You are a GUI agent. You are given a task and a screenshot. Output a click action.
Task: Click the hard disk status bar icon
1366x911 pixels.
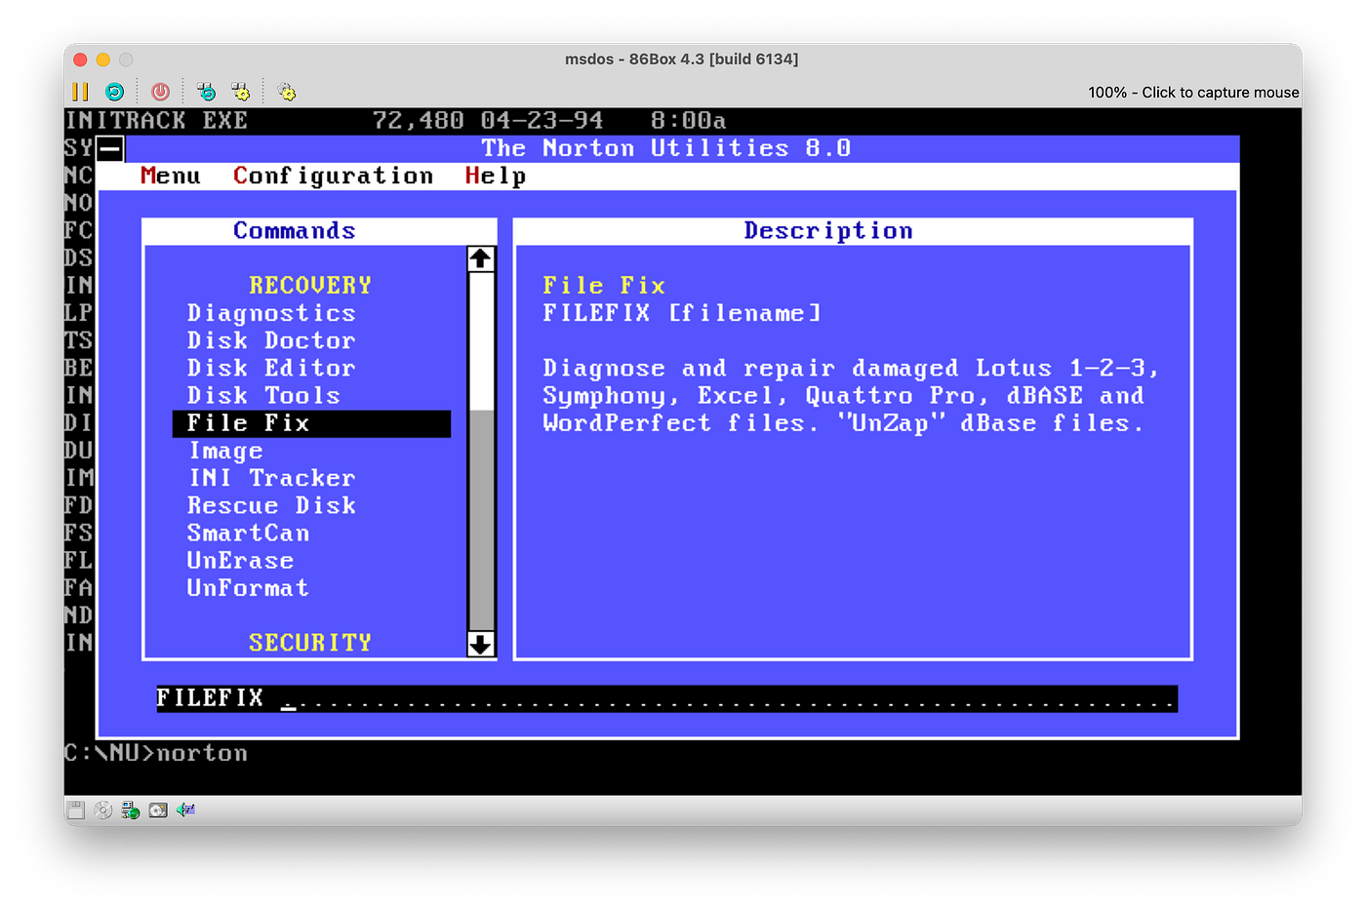click(x=158, y=810)
